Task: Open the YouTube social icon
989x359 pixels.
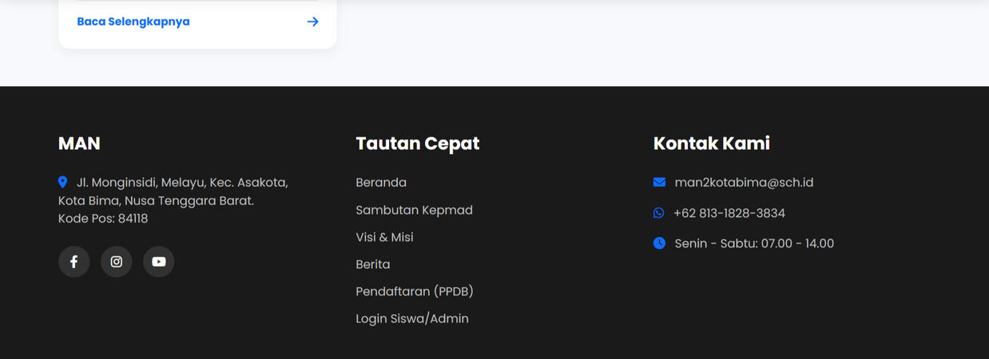Action: click(159, 262)
